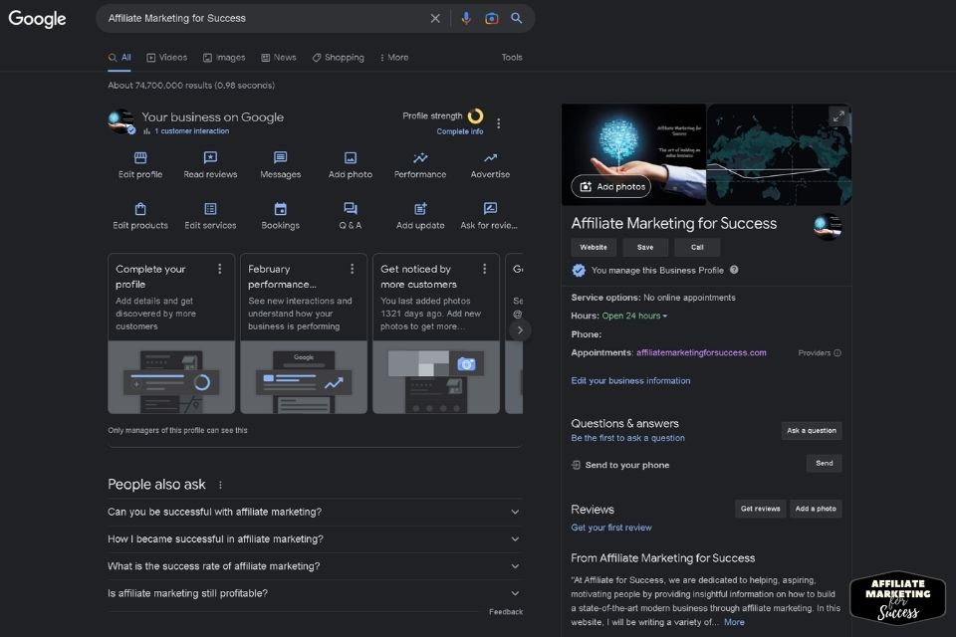
Task: Open Read reviews
Action: [210, 165]
